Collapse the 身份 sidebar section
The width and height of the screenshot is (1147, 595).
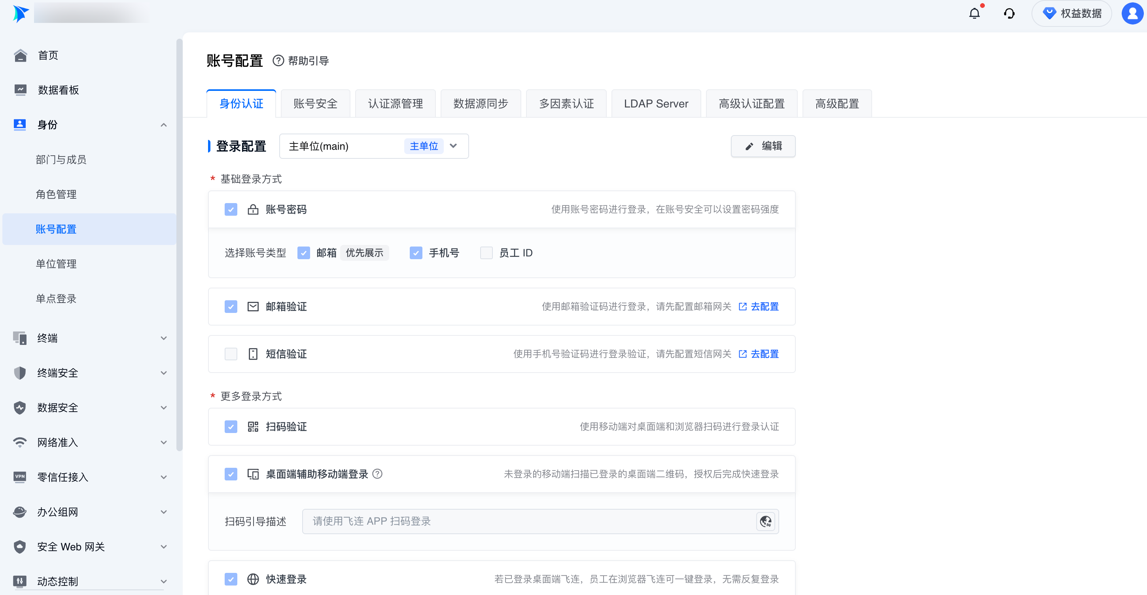tap(163, 125)
